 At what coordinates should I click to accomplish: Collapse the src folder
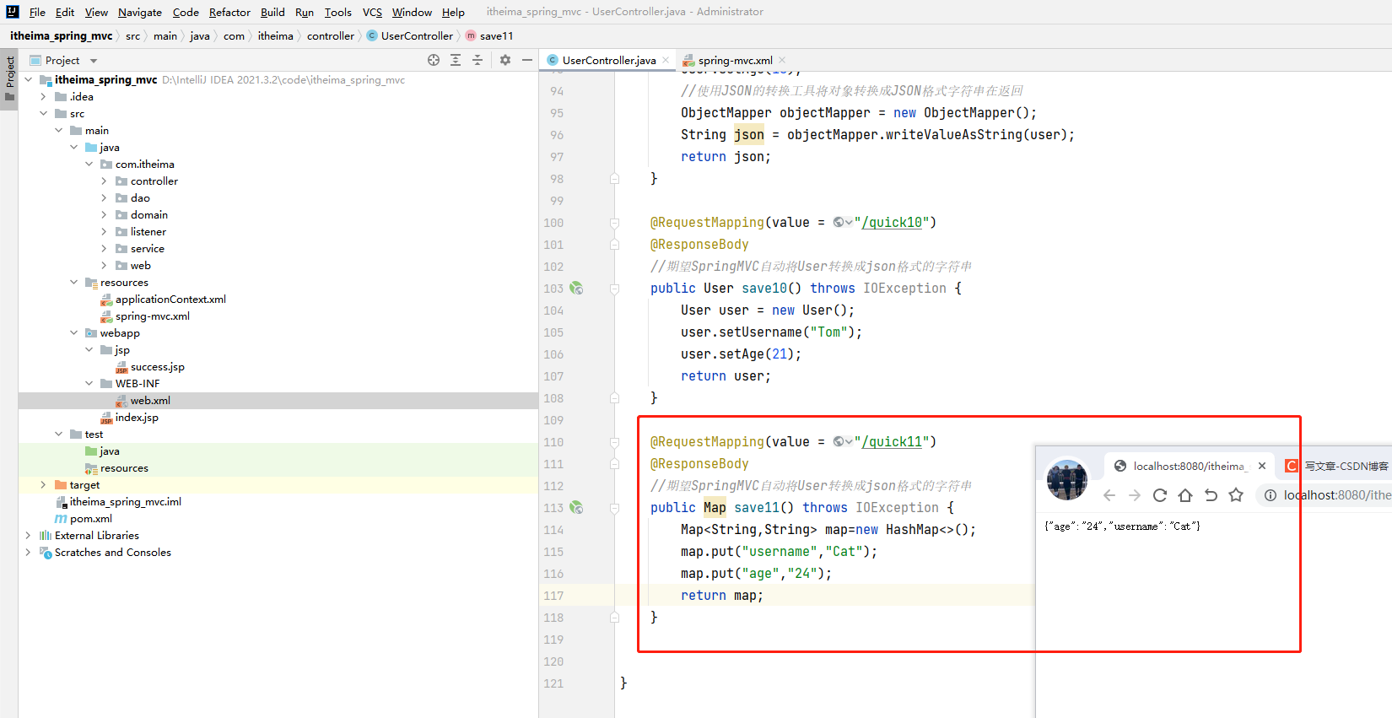coord(43,114)
